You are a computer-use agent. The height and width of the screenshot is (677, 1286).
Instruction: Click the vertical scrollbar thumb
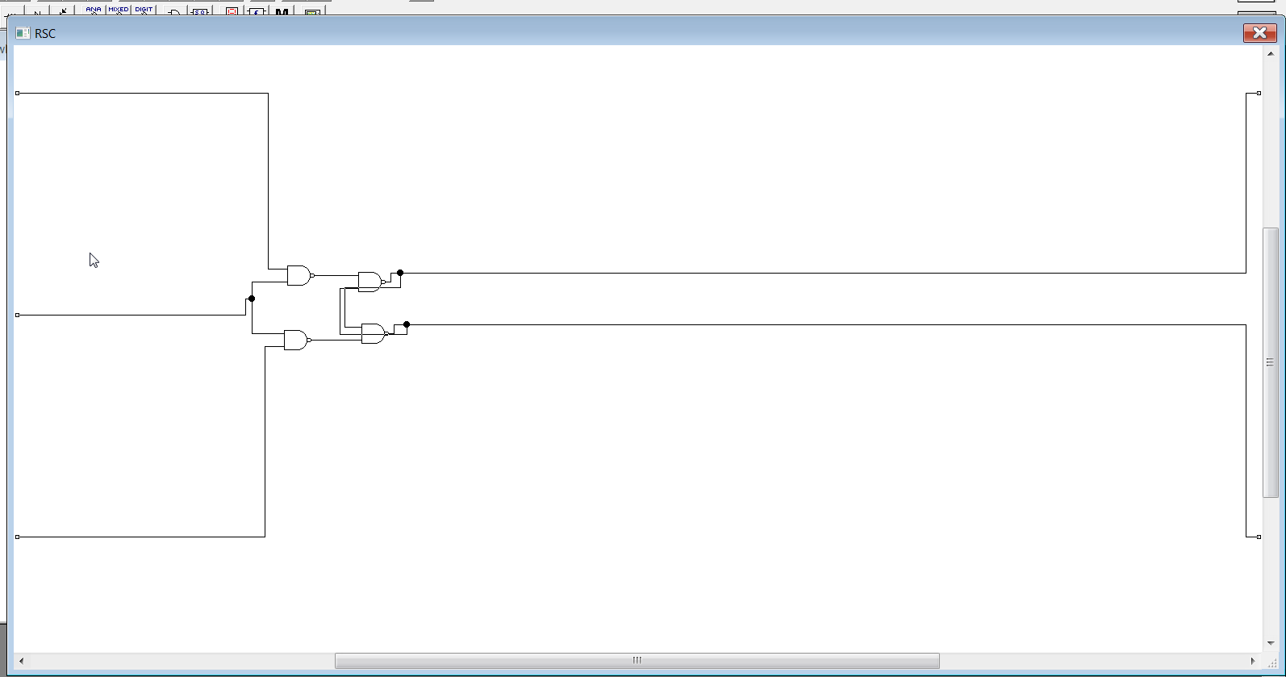1271,362
